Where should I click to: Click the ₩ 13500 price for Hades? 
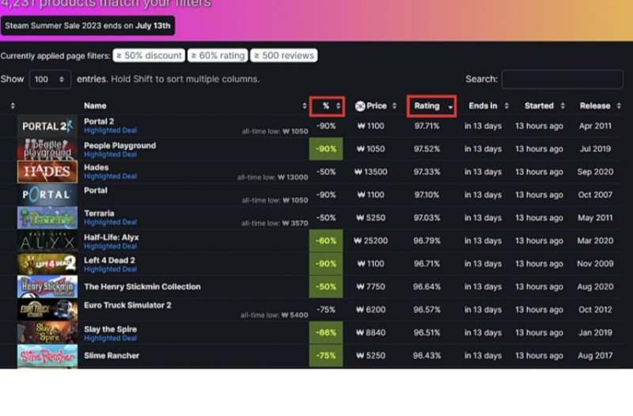pyautogui.click(x=370, y=172)
